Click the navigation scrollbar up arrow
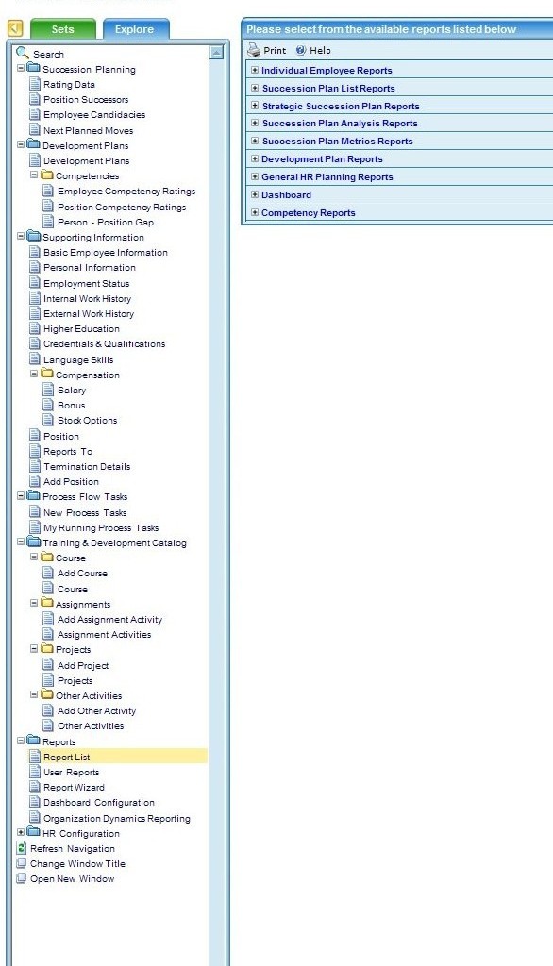This screenshot has height=966, width=553. point(216,53)
